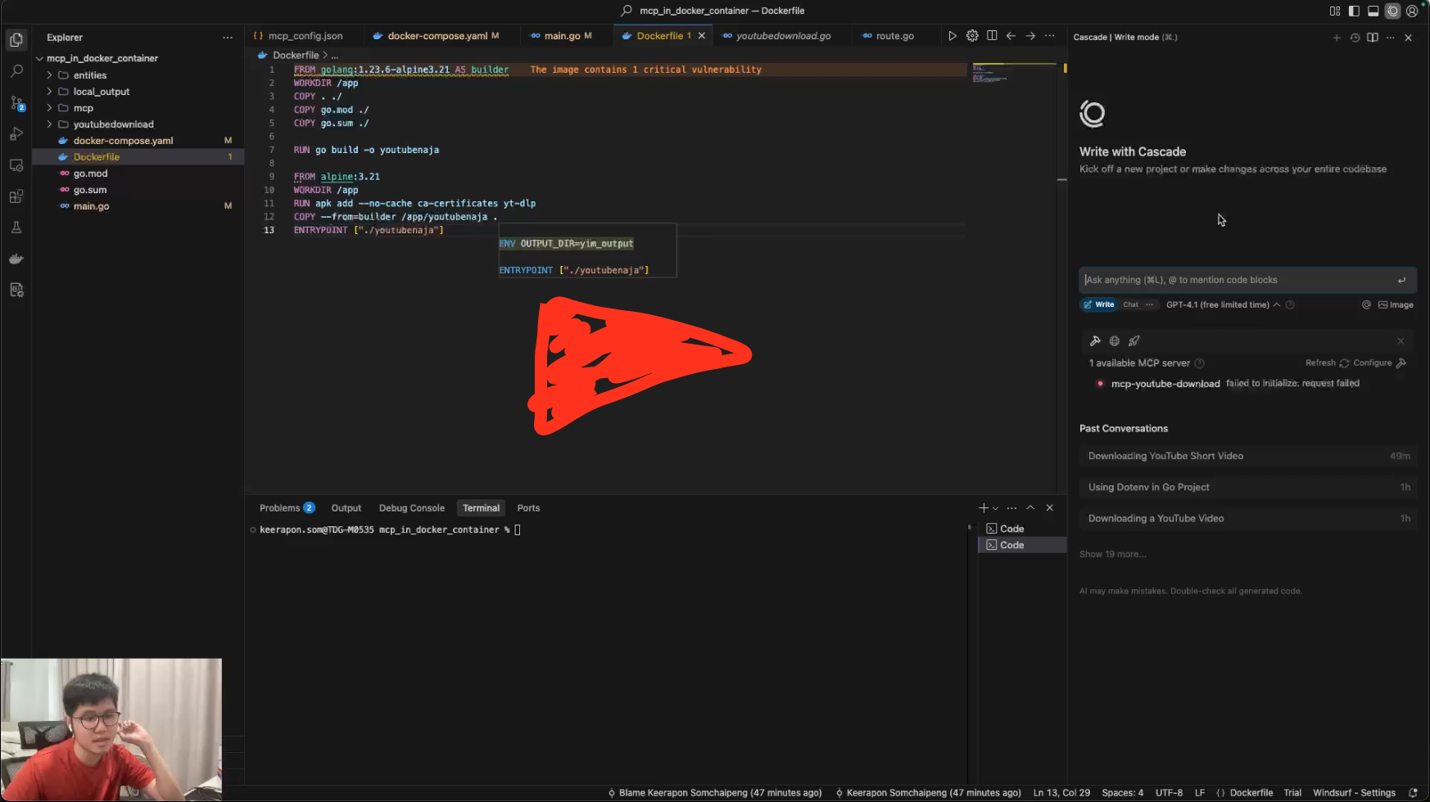The image size is (1430, 802).
Task: Start a new Cascade conversation
Action: coord(1337,38)
